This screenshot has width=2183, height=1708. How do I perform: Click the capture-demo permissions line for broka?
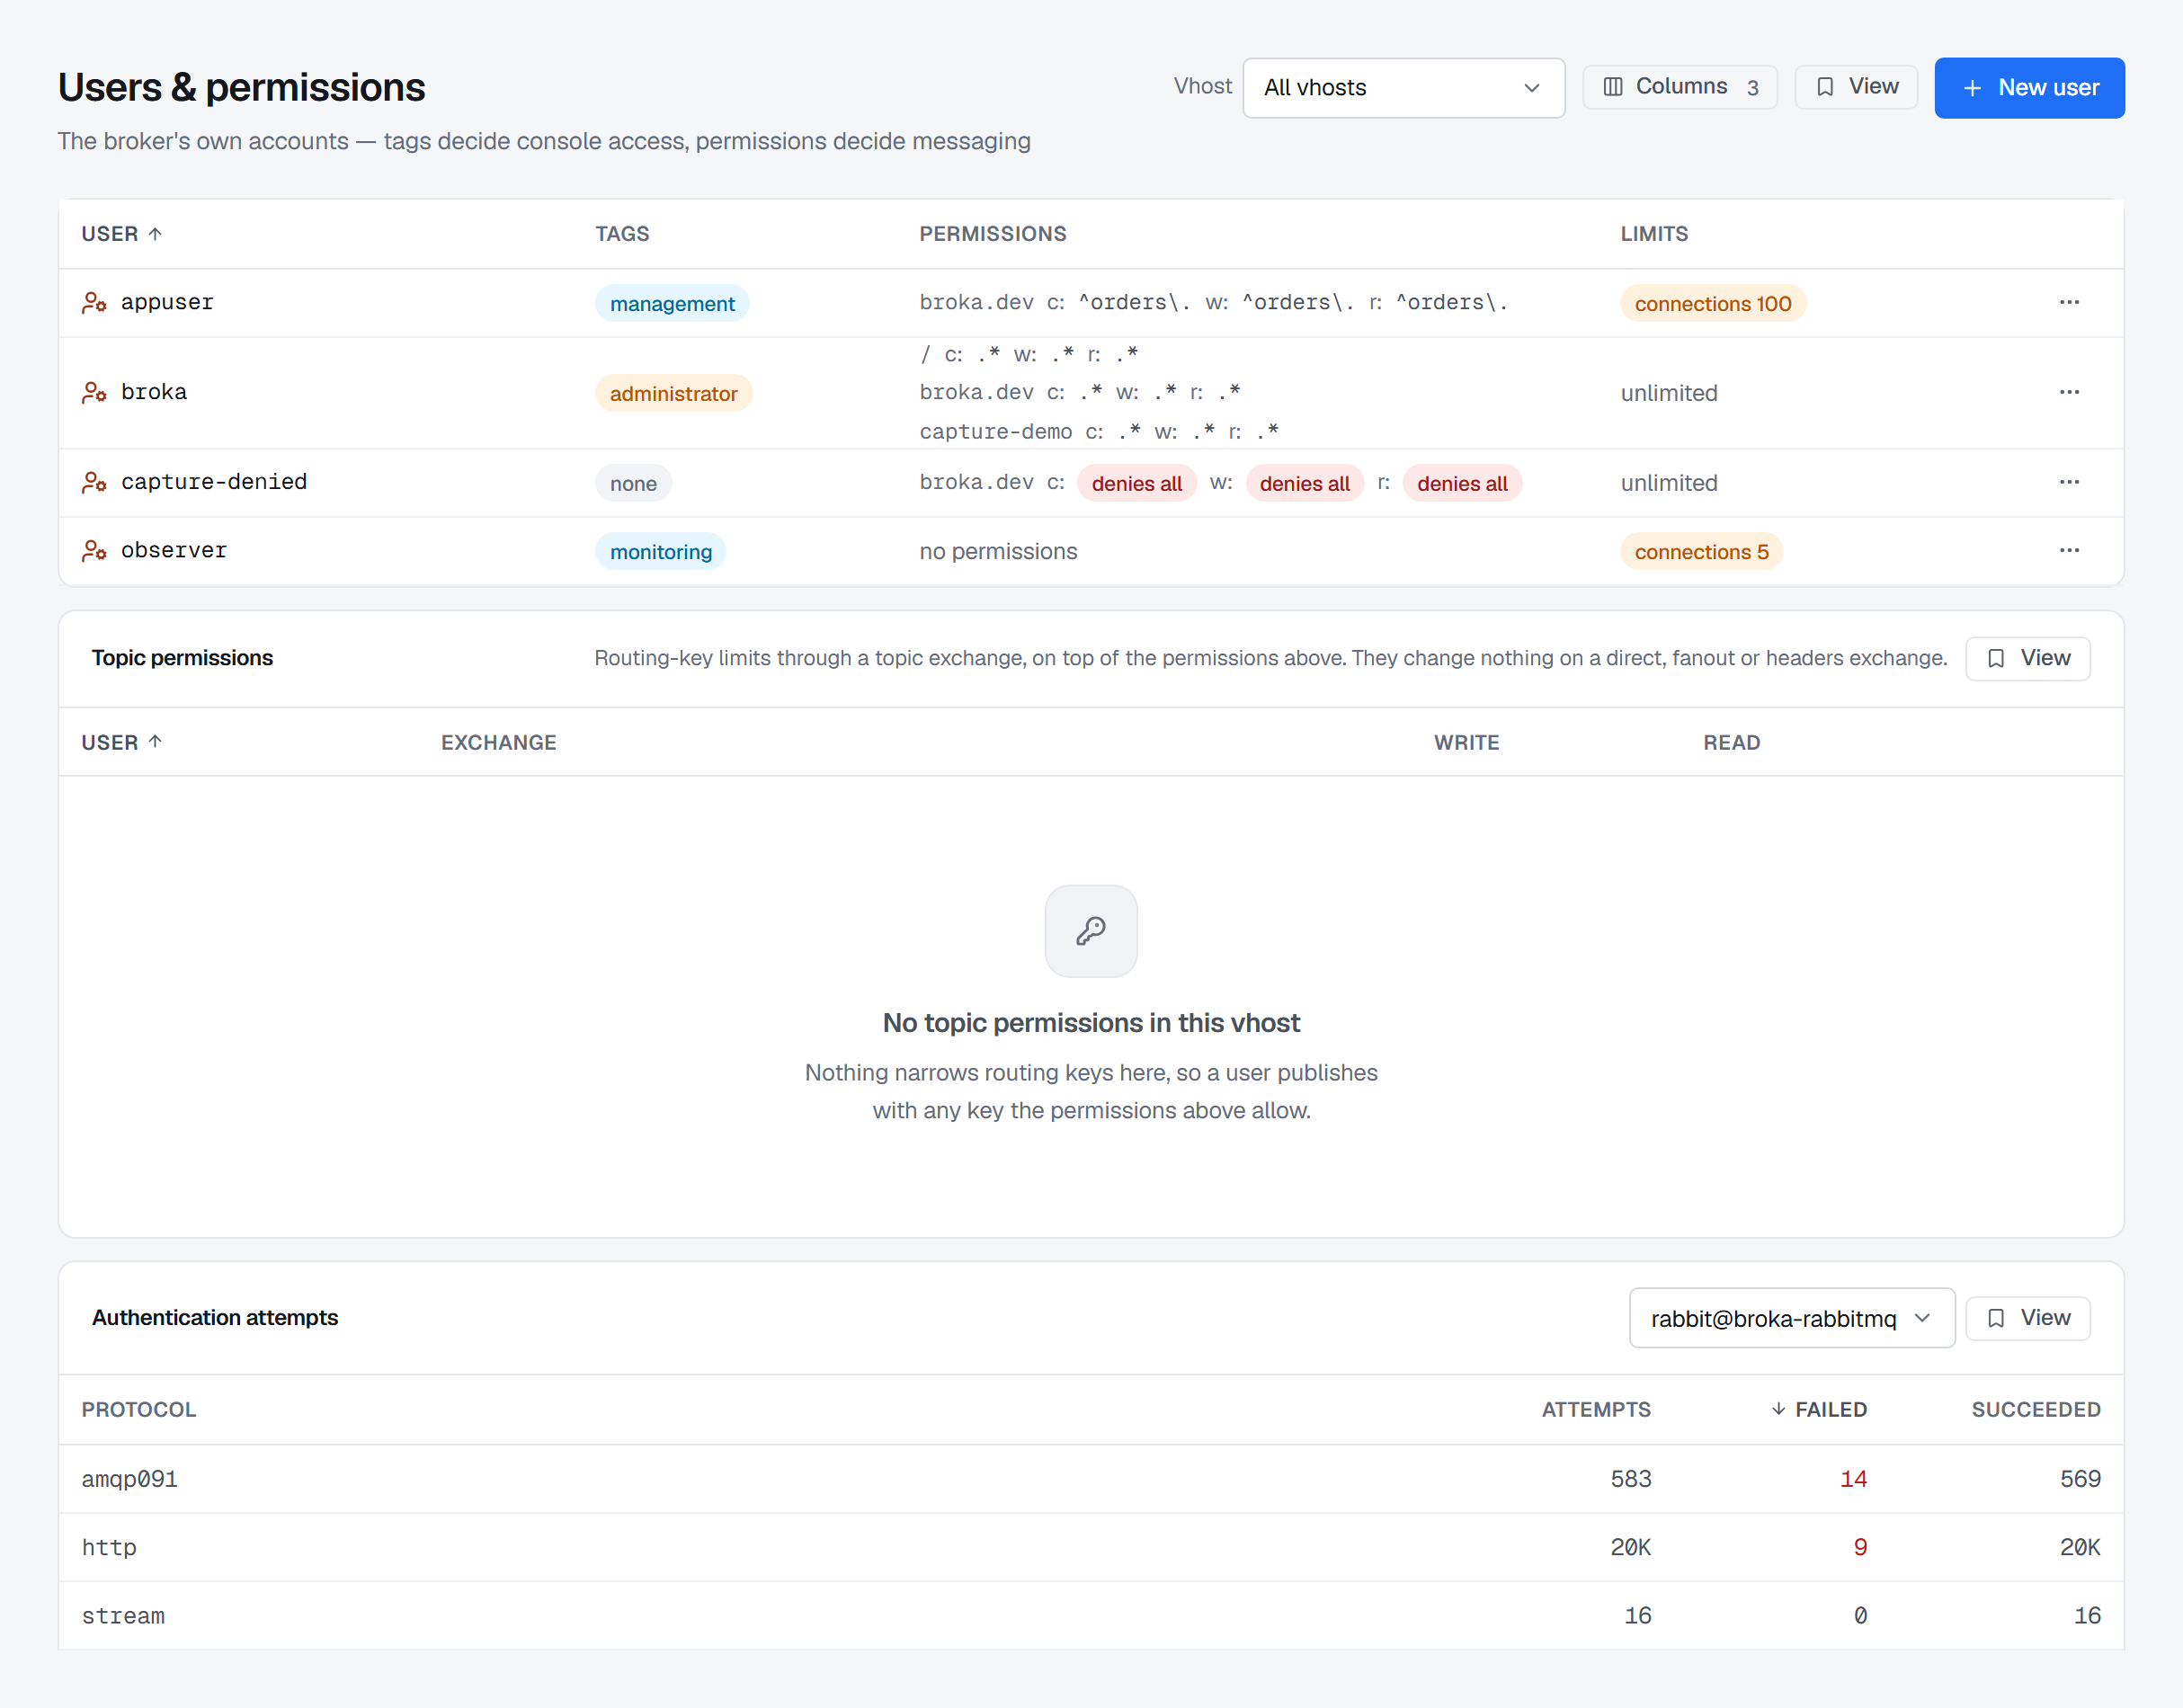click(x=1098, y=431)
